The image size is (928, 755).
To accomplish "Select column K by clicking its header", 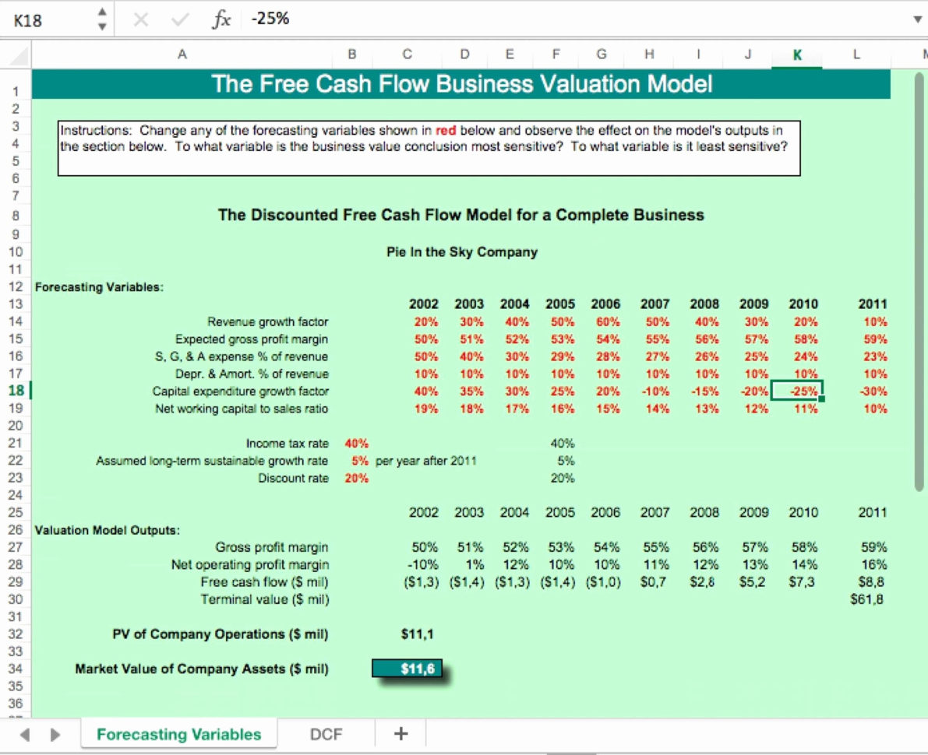I will pyautogui.click(x=796, y=54).
